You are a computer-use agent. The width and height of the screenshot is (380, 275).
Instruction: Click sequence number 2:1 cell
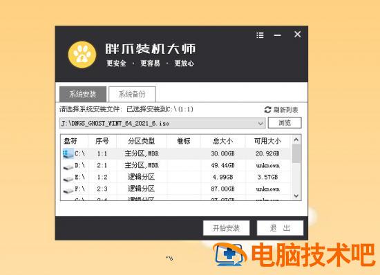[x=102, y=166]
